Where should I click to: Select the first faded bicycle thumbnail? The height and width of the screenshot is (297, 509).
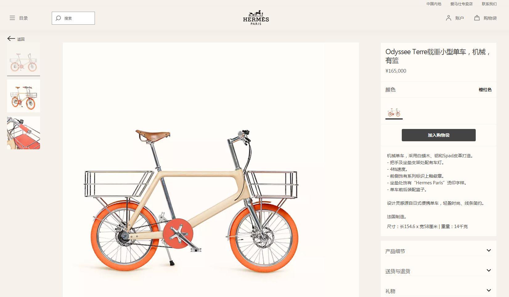point(23,59)
